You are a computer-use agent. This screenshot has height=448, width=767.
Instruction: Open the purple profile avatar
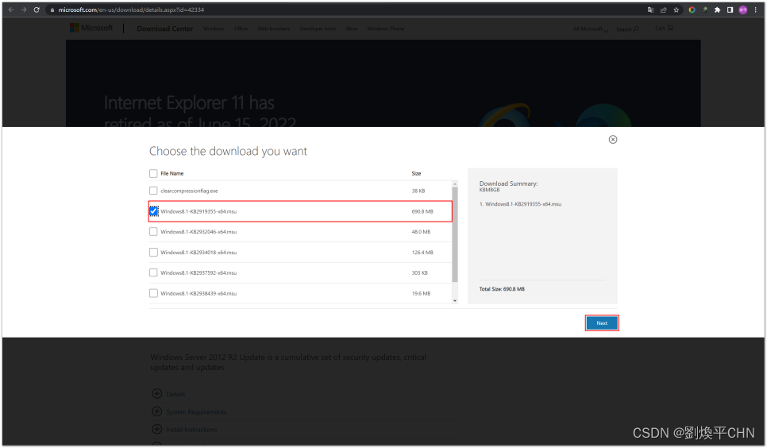click(743, 10)
